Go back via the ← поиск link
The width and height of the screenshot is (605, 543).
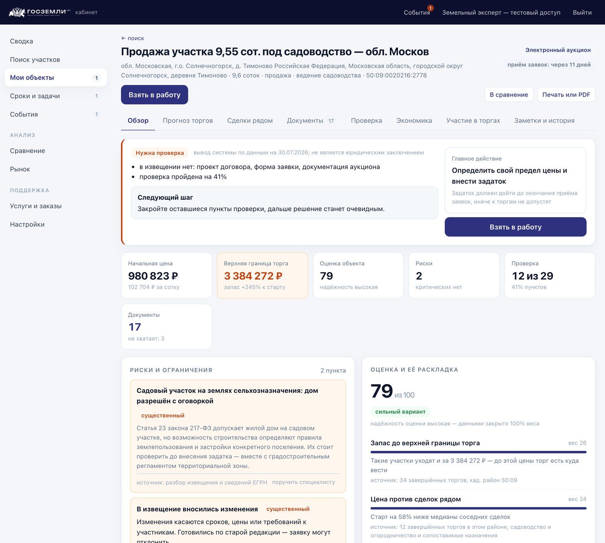point(132,38)
